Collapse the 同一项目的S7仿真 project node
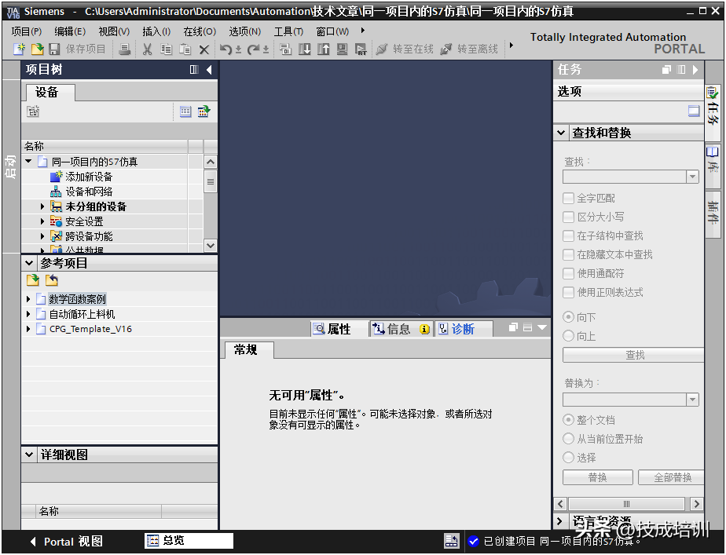The height and width of the screenshot is (555, 726). click(28, 162)
